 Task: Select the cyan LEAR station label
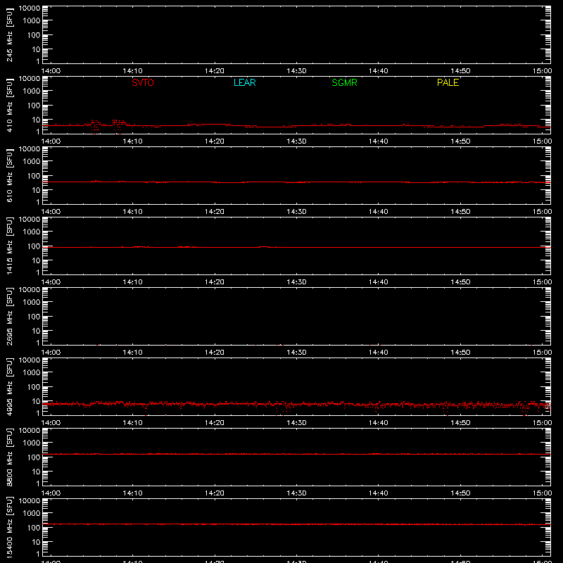point(244,82)
